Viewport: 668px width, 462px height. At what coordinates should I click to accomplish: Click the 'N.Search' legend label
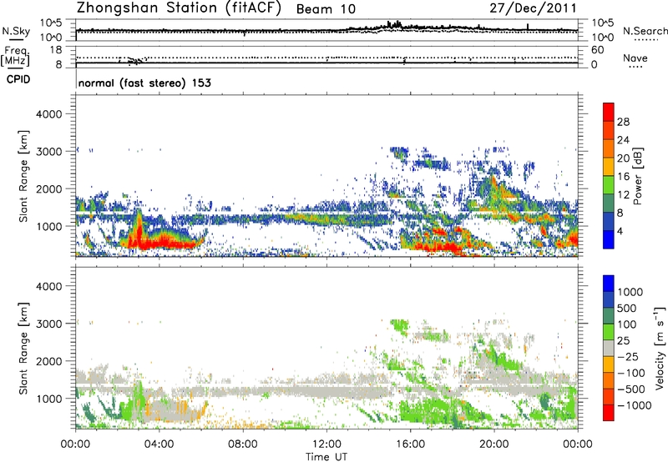point(645,31)
